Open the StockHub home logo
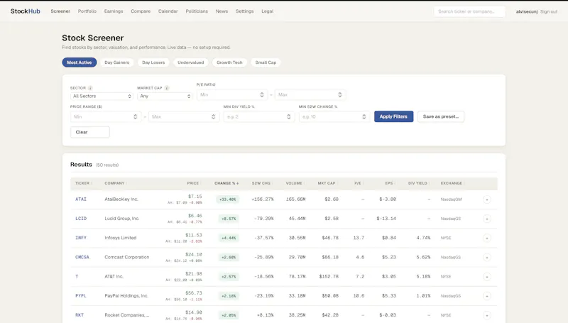Screen dimensions: 568x323 [26, 11]
